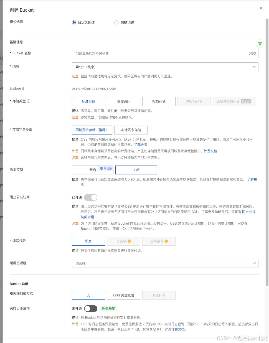Set version control to 关闭
Image resolution: width=269 pixels, height=343 pixels.
(x=136, y=170)
